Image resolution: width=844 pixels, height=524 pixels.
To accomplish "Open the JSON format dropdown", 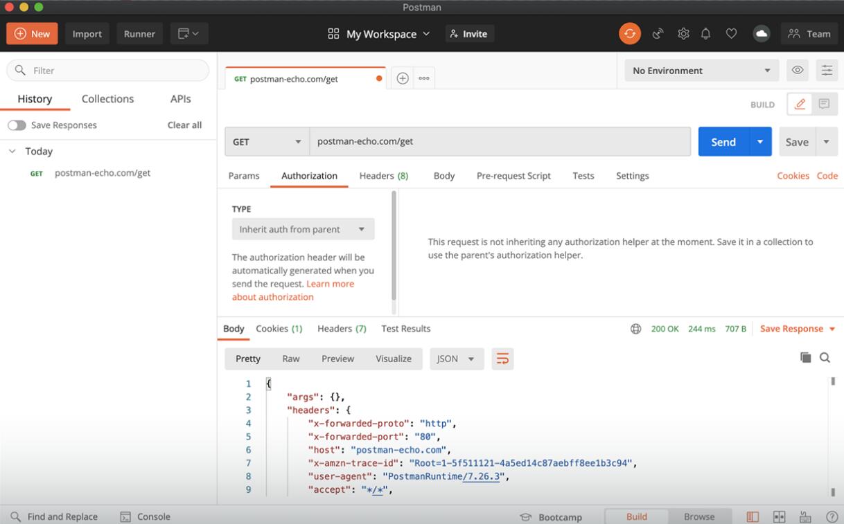I will click(x=457, y=359).
